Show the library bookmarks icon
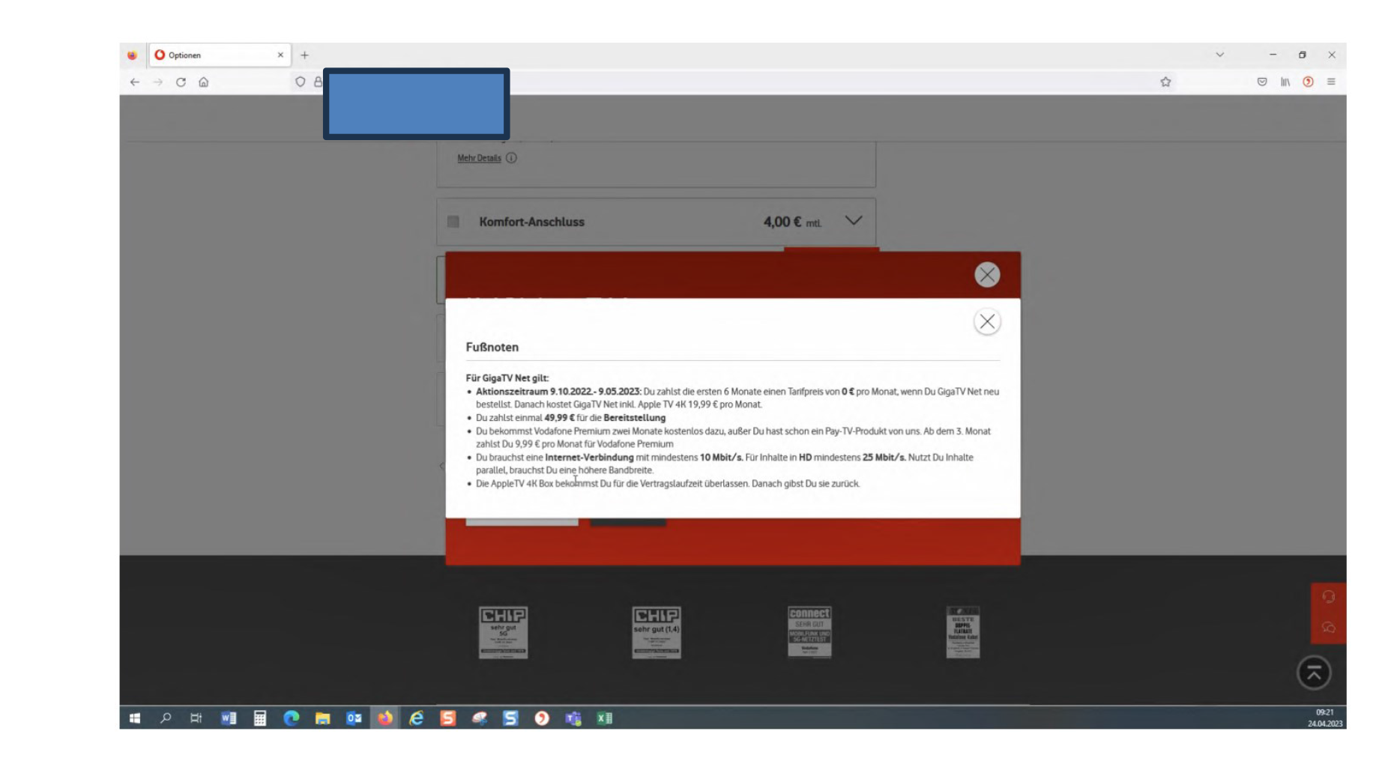Viewport: 1376px width, 767px height. [1285, 82]
